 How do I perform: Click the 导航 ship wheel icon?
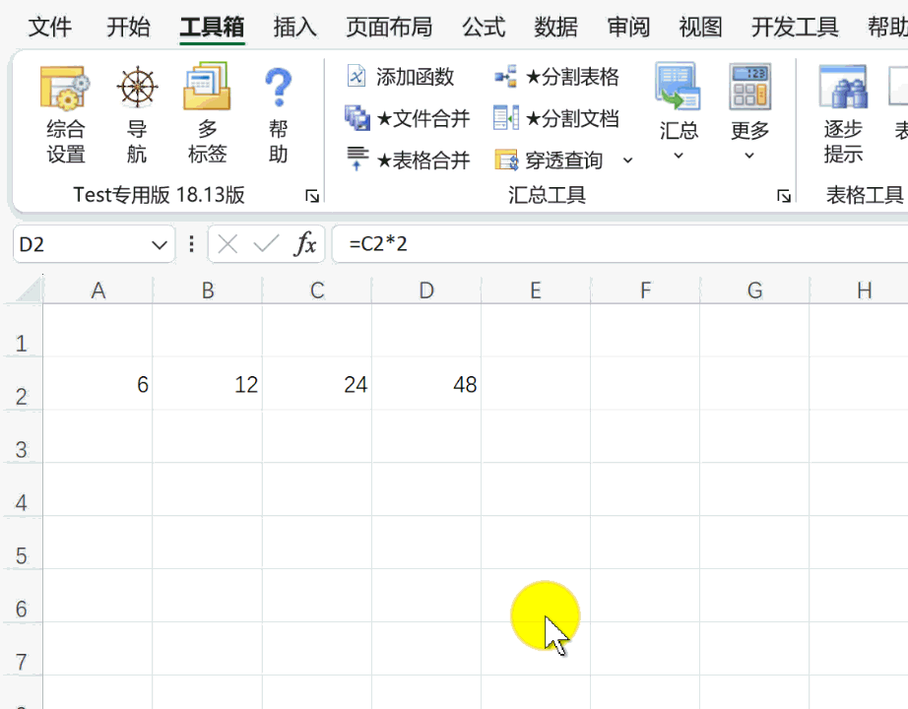[x=137, y=112]
